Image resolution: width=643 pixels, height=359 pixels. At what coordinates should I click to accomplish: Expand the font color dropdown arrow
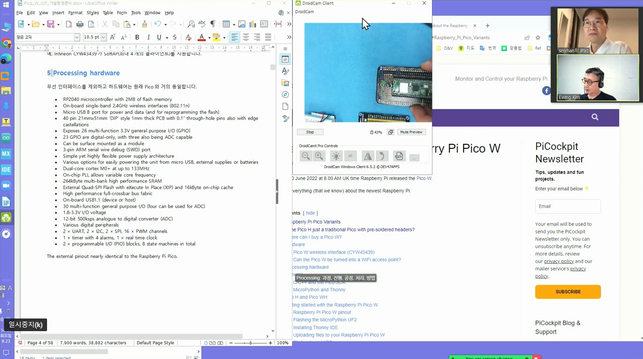click(x=209, y=37)
